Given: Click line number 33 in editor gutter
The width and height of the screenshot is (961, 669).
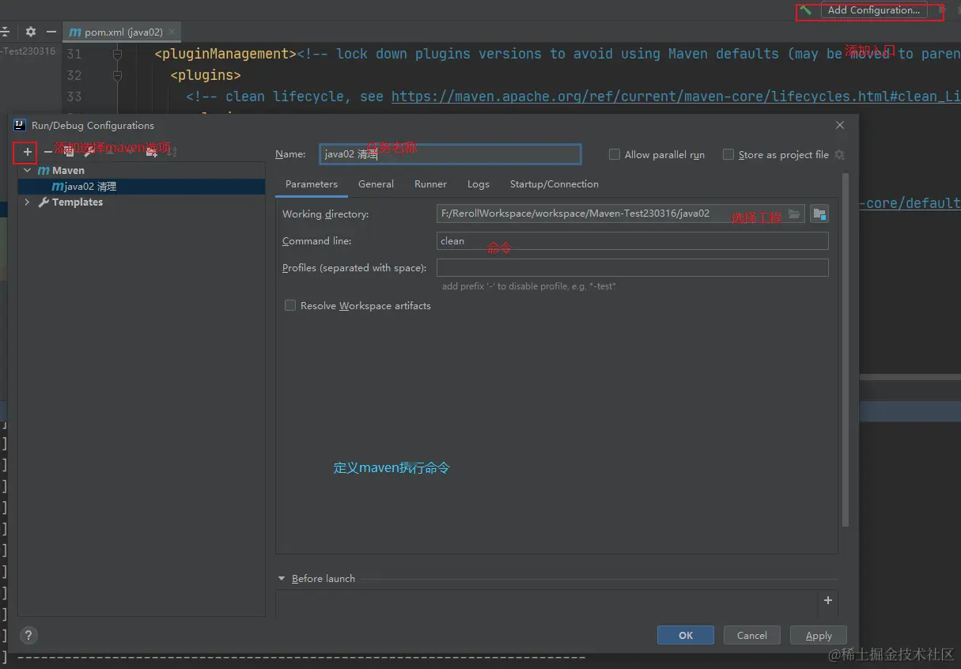Looking at the screenshot, I should pyautogui.click(x=74, y=96).
